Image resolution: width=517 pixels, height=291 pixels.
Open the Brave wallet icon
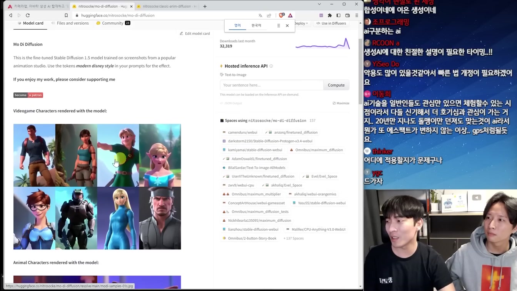(347, 15)
